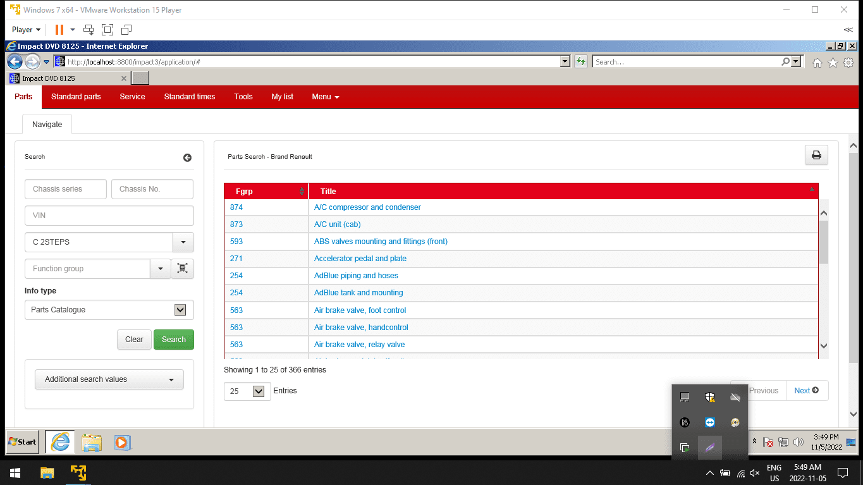Toggle muted host volume icon

[x=754, y=473]
